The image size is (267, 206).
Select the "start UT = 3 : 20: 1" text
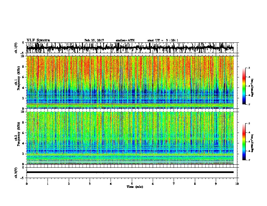[x=163, y=40]
